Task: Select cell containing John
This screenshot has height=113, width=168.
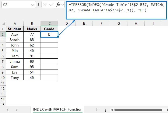Action: coord(15,45)
